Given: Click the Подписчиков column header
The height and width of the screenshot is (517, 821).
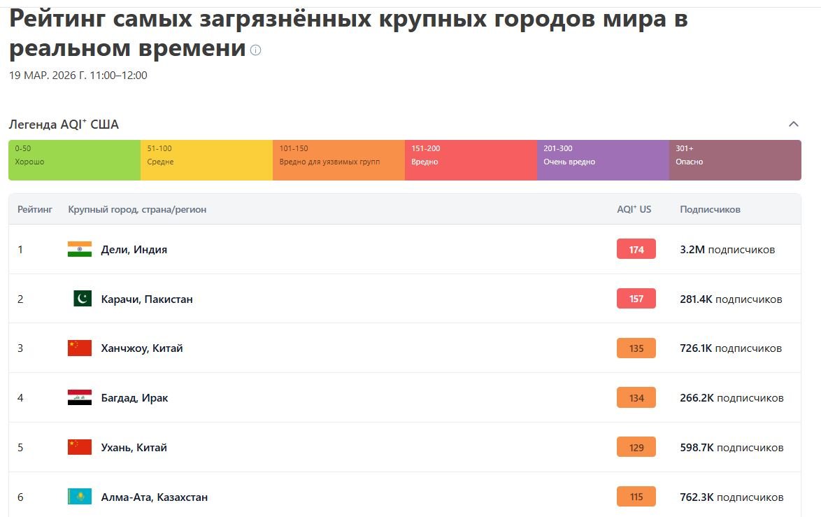Looking at the screenshot, I should 710,209.
